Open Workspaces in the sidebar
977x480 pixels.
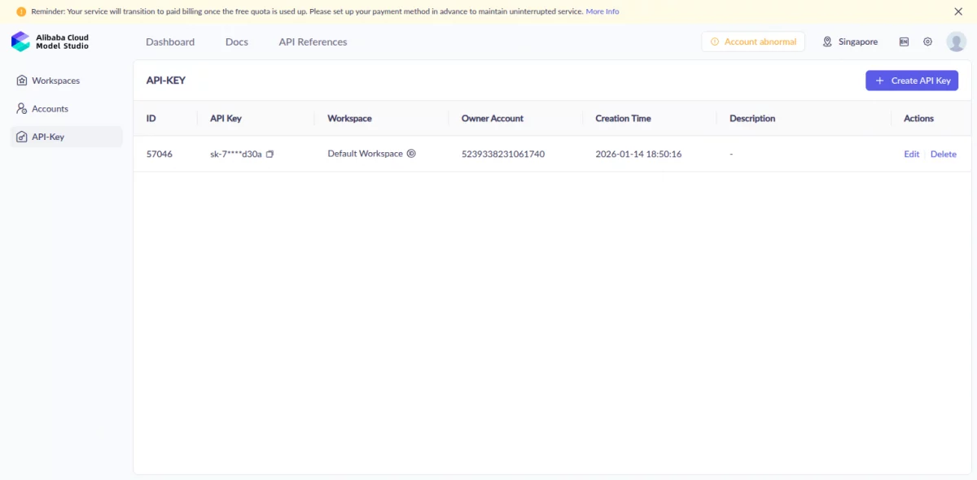(x=66, y=81)
